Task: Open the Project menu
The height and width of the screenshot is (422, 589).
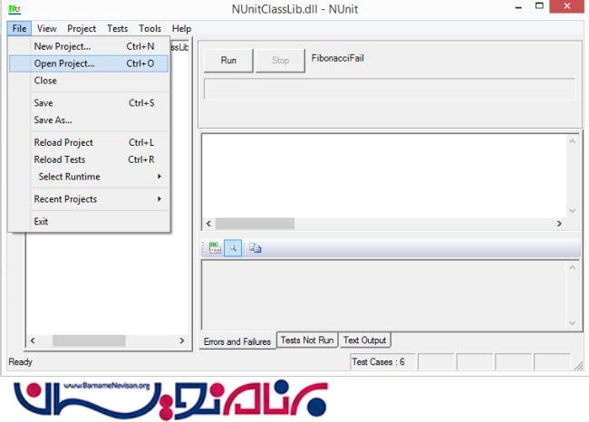Action: point(82,29)
